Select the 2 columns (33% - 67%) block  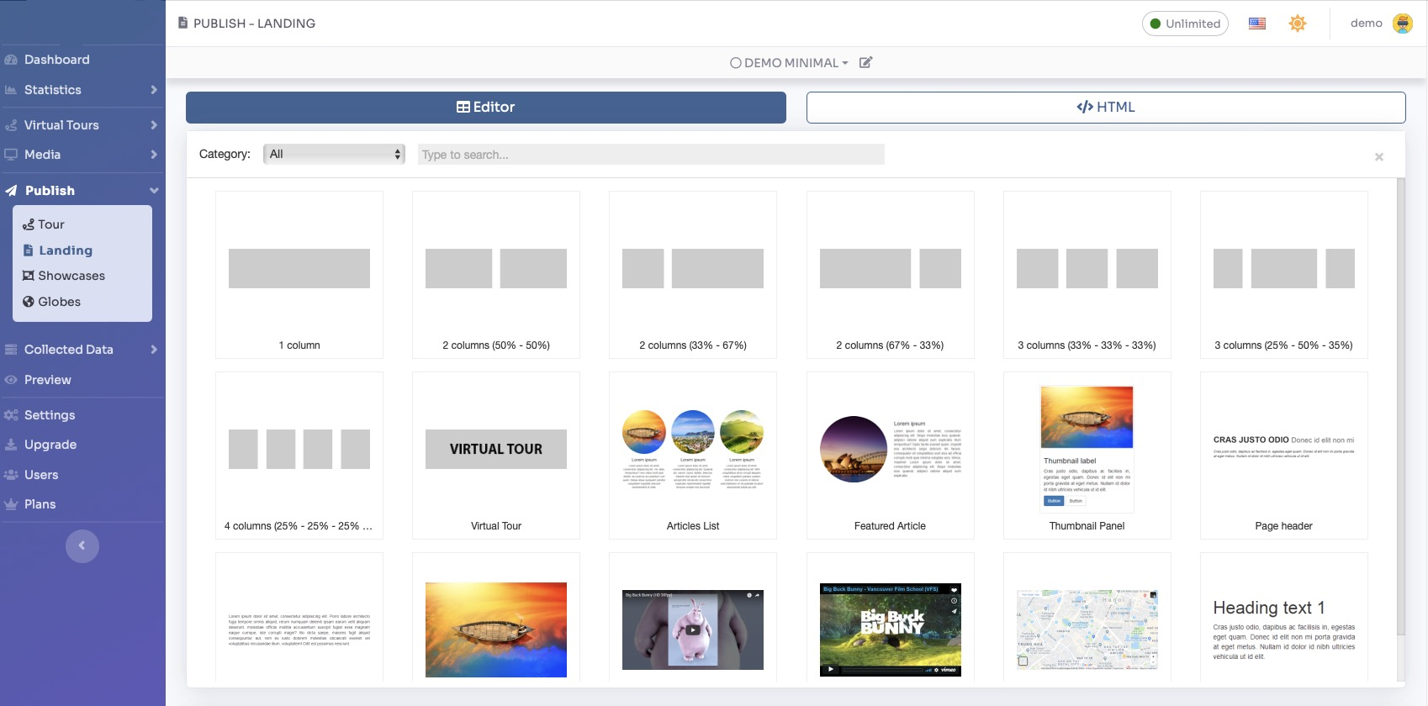[693, 275]
